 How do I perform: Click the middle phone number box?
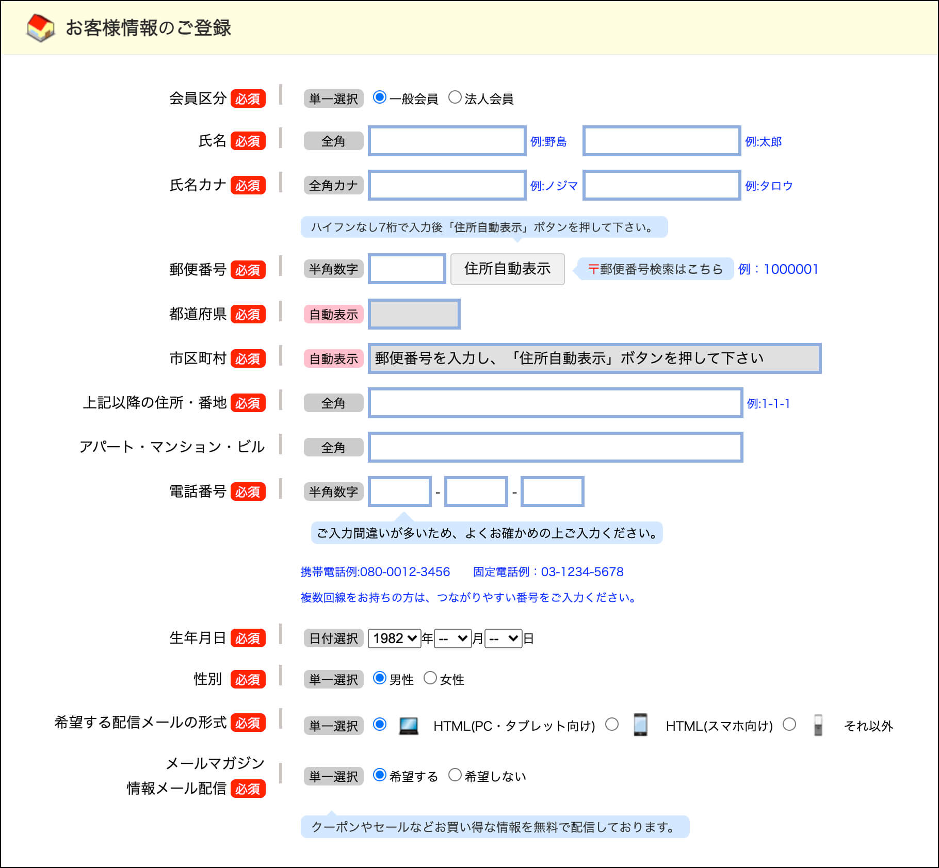point(476,492)
